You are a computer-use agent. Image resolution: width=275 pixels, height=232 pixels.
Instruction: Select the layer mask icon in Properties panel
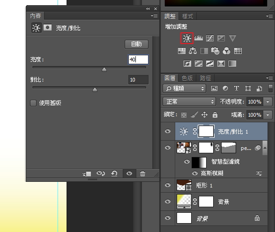coord(47,28)
